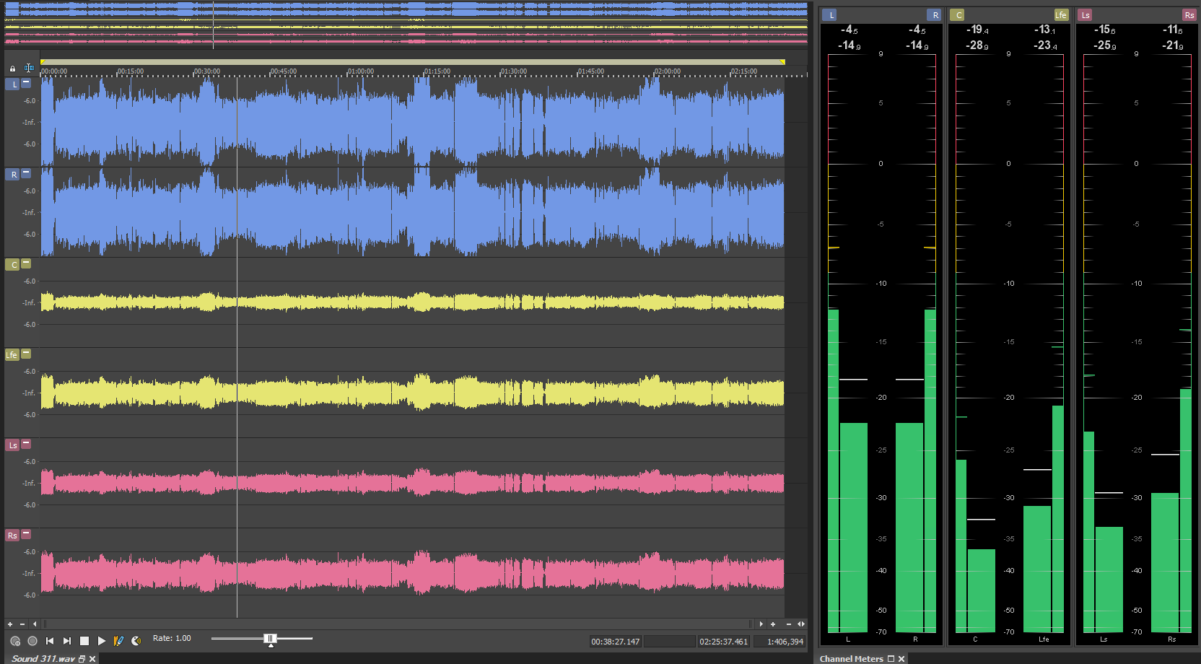Screen dimensions: 1201x664
Task: Click the L meter header badge
Action: pos(830,15)
